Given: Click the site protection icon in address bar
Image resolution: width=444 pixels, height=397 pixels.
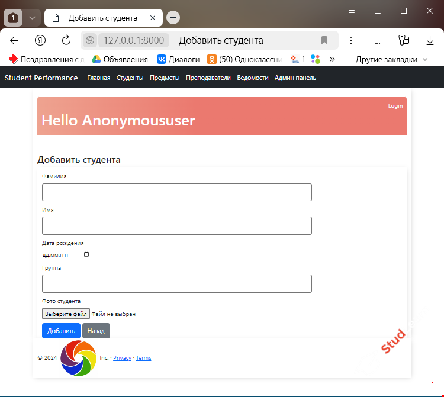Looking at the screenshot, I should pyautogui.click(x=90, y=40).
